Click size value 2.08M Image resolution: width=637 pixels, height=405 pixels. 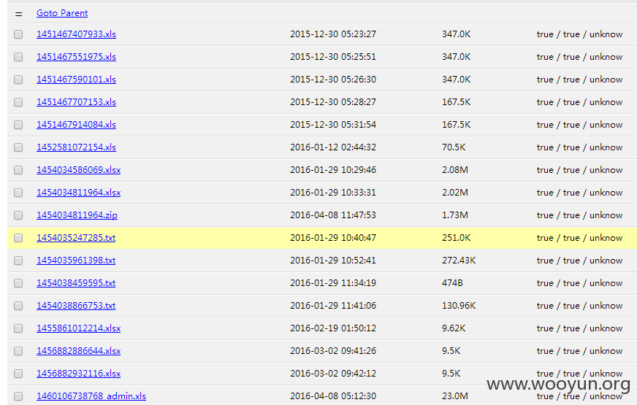tap(455, 170)
